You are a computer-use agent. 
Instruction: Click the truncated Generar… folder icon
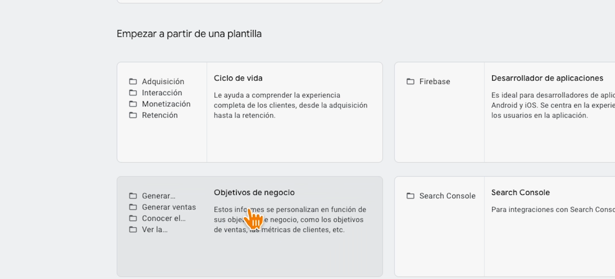click(133, 196)
